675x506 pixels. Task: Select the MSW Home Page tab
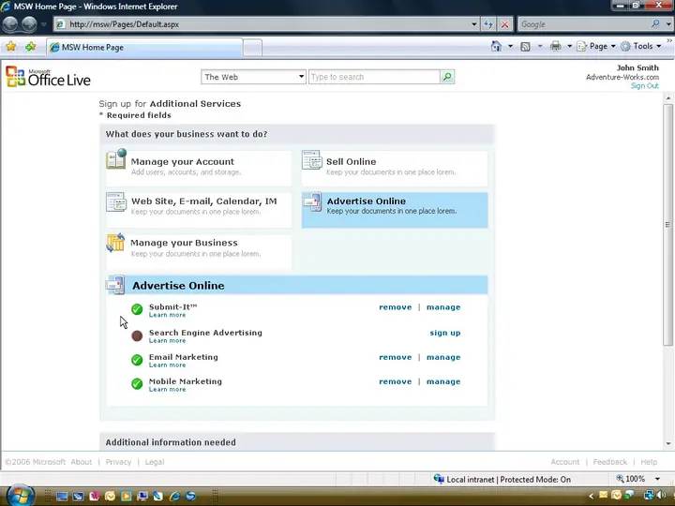click(x=144, y=48)
